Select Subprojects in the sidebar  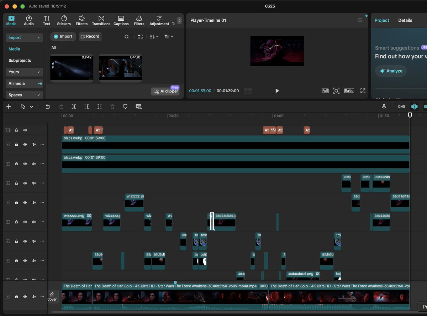click(x=20, y=61)
